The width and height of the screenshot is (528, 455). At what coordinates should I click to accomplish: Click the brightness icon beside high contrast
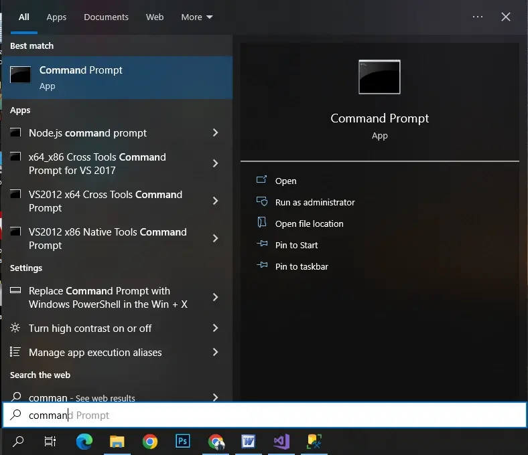15,328
